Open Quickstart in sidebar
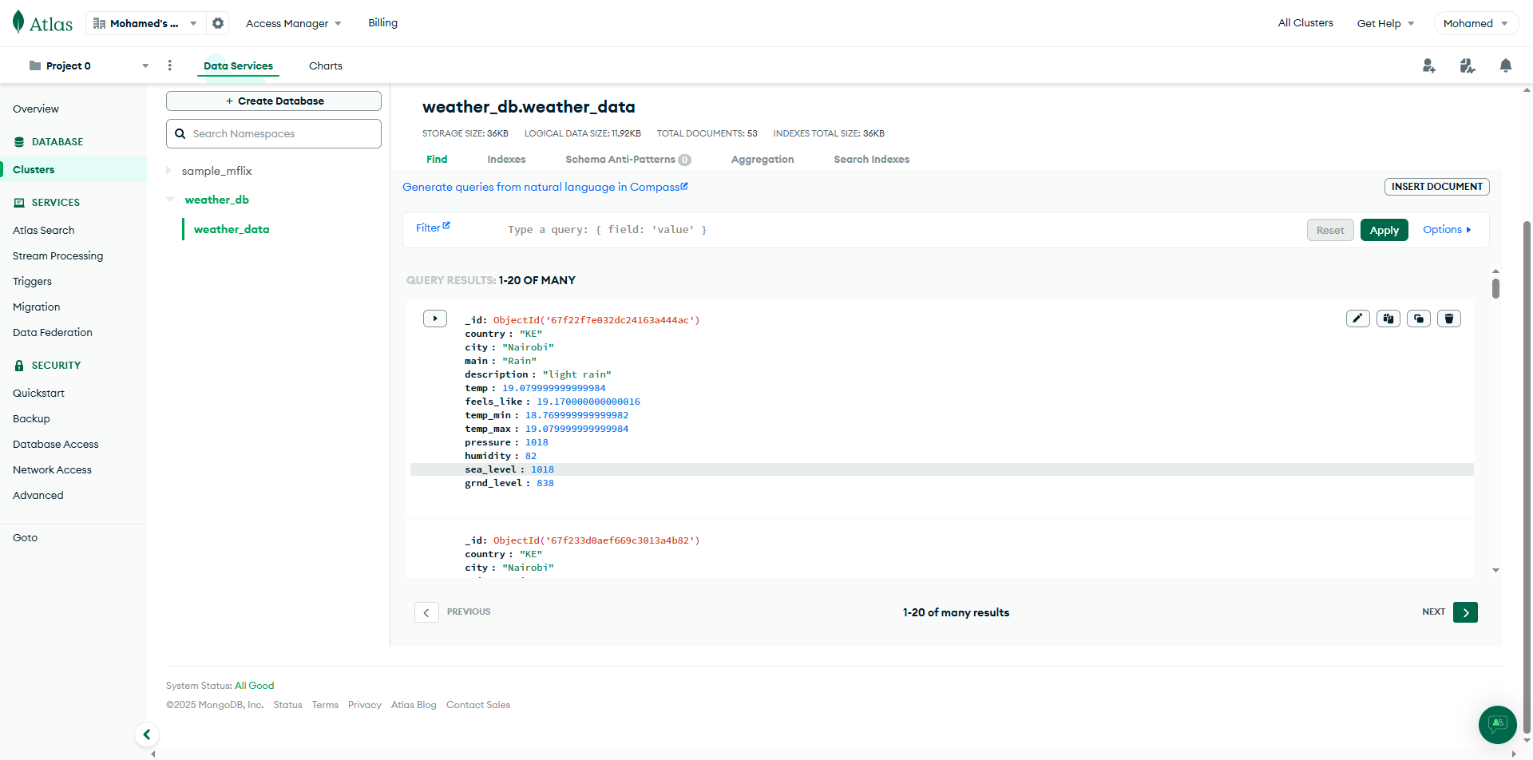 (x=39, y=393)
